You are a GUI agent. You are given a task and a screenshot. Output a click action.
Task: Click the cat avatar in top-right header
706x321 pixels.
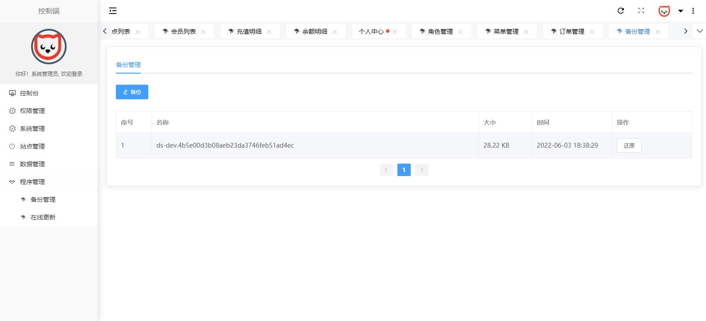[664, 11]
